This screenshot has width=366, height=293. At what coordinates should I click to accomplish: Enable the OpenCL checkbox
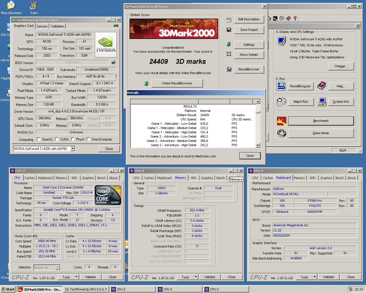[x=39, y=139]
